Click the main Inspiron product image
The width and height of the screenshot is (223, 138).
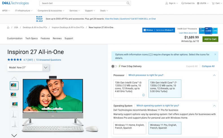tap(60, 104)
